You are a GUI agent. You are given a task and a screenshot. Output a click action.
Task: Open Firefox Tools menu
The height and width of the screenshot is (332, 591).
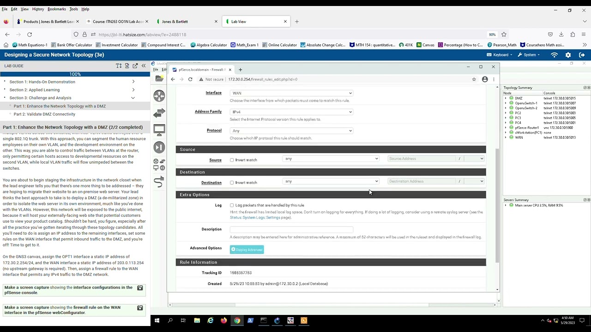(74, 9)
